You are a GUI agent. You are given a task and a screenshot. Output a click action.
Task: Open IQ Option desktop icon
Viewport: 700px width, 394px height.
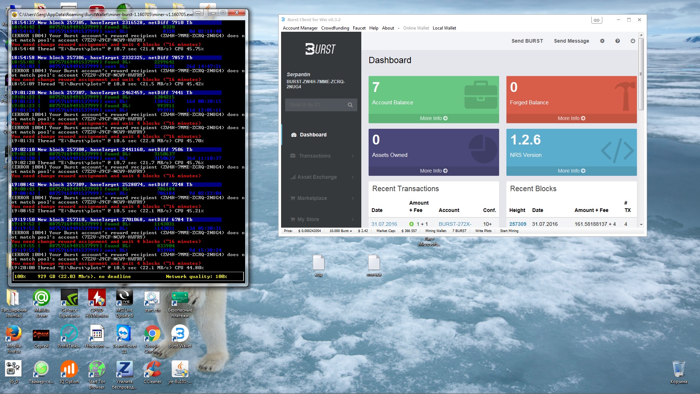tap(69, 372)
